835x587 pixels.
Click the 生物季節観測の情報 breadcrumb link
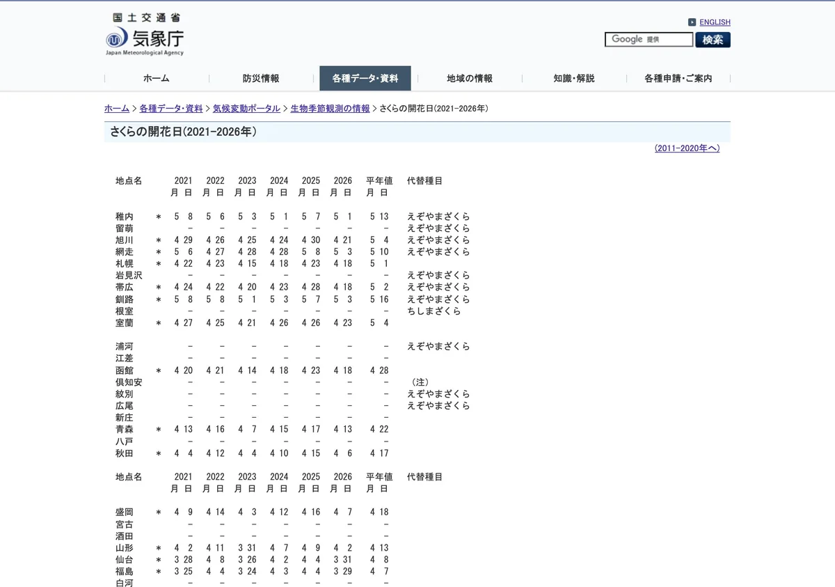[x=330, y=109]
